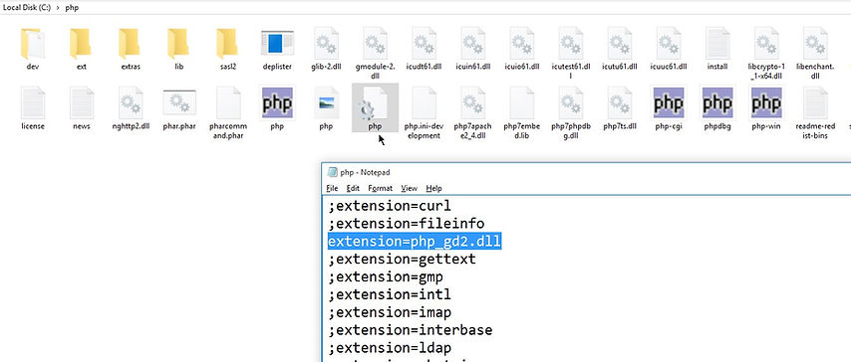Select the php7apache2_4.dll file
Image resolution: width=851 pixels, height=362 pixels.
click(472, 113)
